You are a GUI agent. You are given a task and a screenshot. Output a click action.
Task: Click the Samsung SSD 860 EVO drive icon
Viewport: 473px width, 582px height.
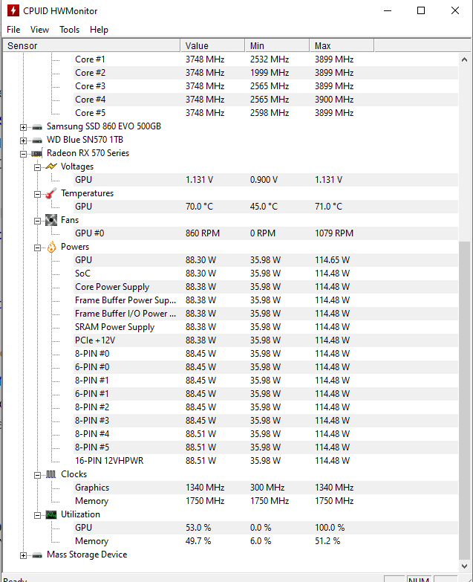37,127
